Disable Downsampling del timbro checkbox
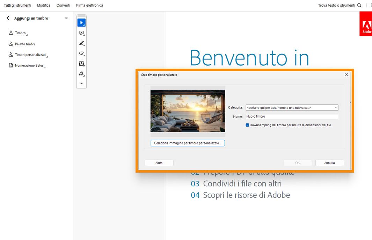Viewport: 372px width, 240px height. pos(247,125)
